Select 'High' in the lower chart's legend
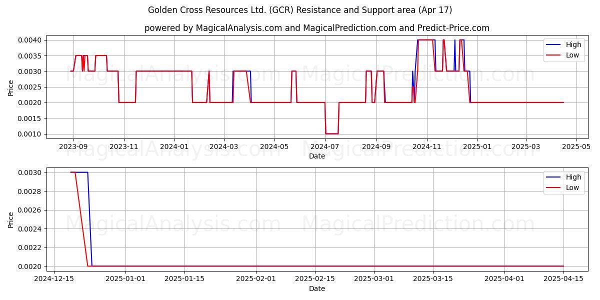 573,177
